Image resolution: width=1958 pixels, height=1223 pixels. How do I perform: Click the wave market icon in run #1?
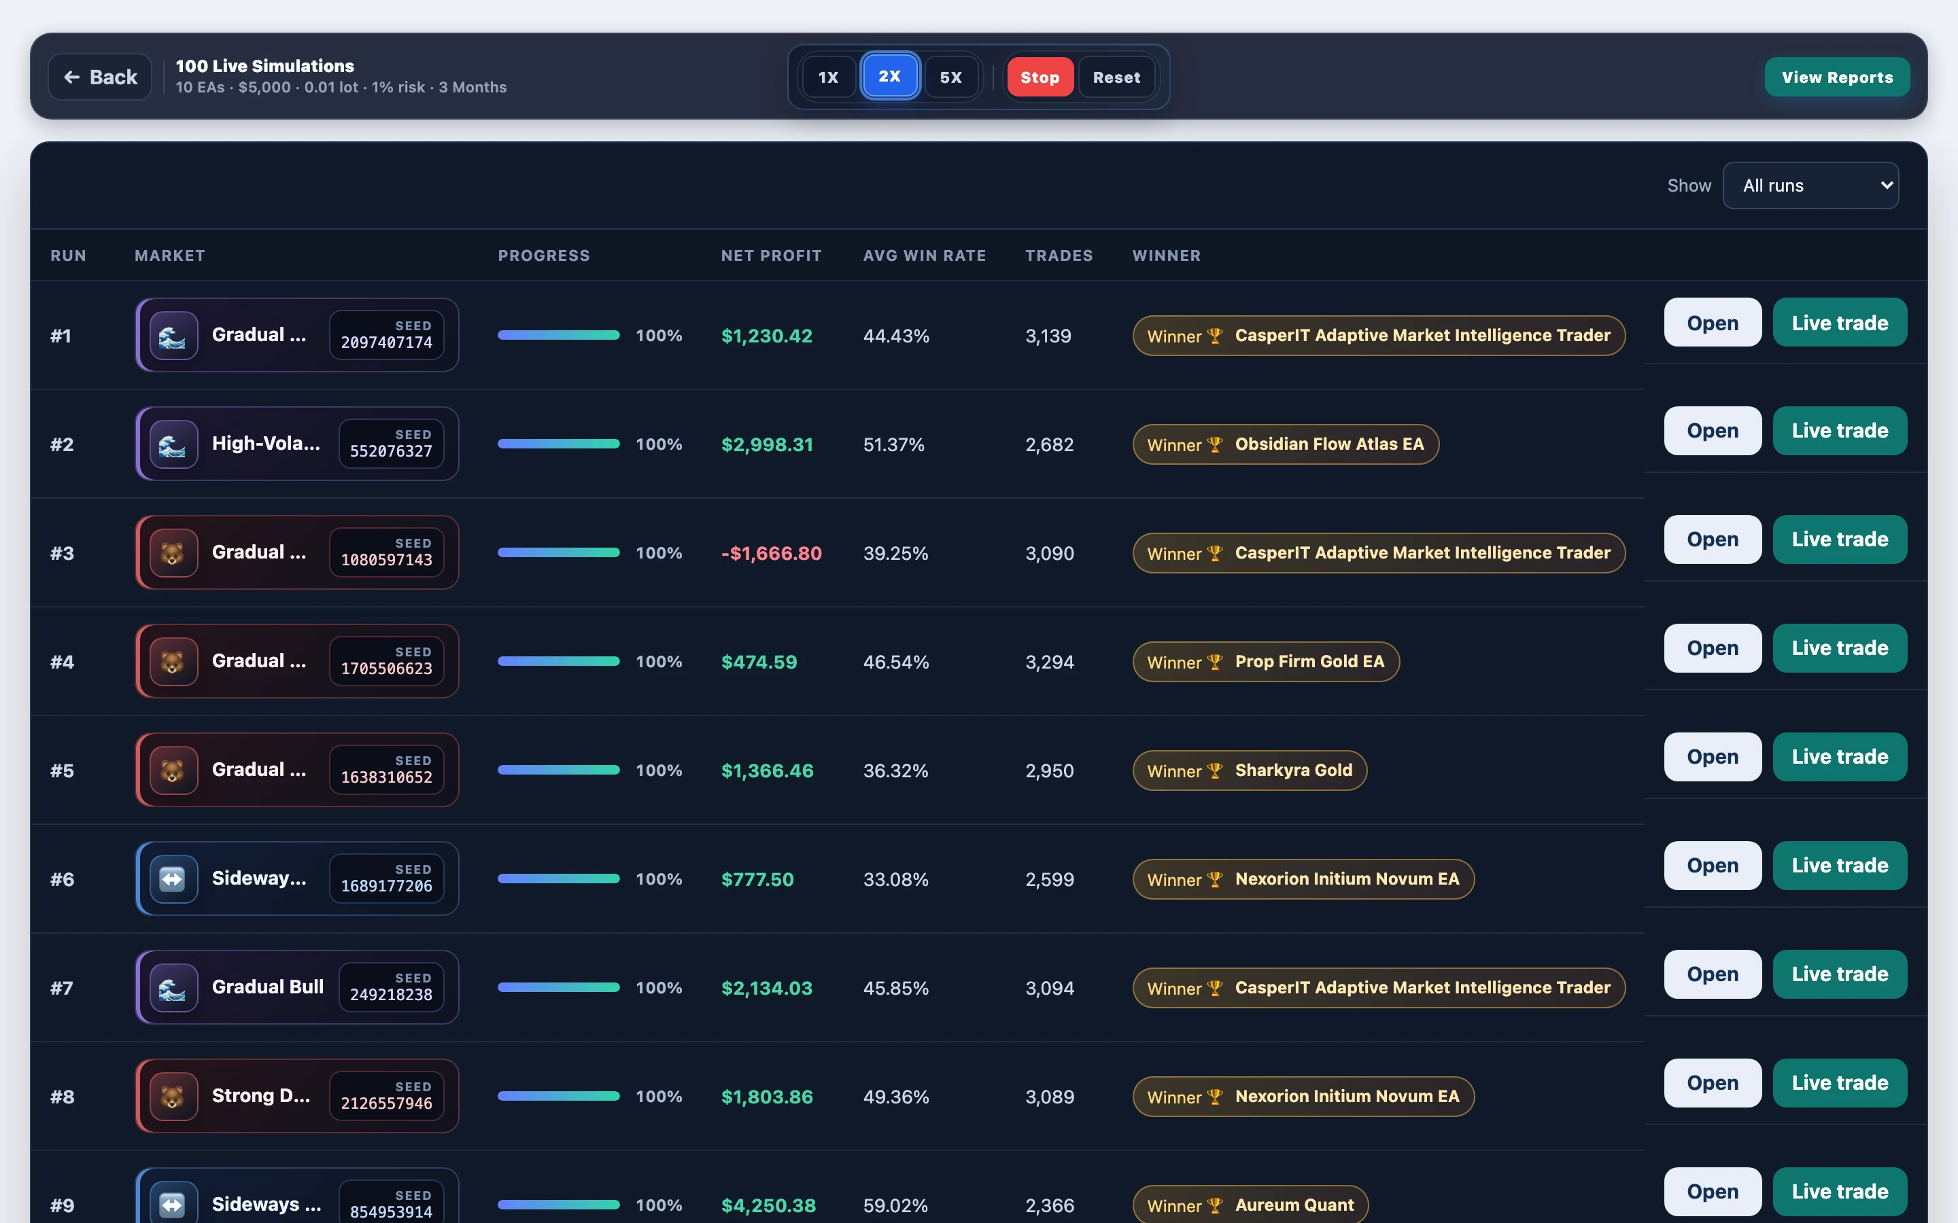pyautogui.click(x=173, y=335)
